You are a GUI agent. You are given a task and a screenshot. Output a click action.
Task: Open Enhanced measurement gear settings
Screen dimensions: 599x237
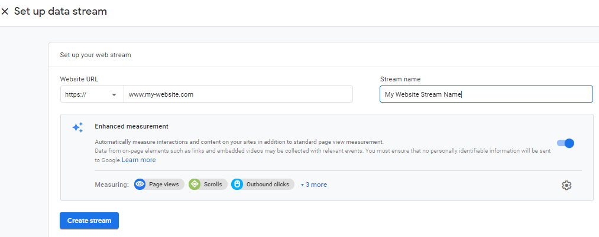566,185
